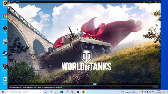
Task: Open Cortana circle icon on taskbar
Action: pos(45,92)
